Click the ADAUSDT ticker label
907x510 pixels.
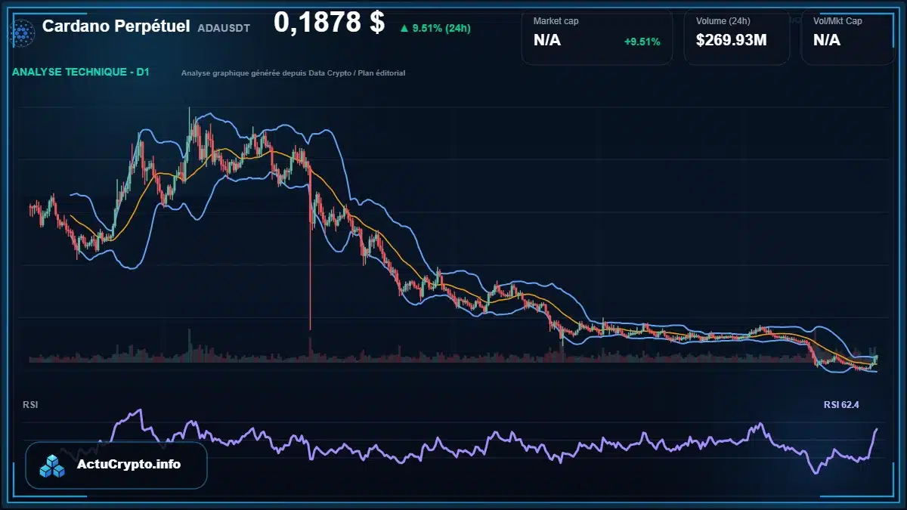225,27
